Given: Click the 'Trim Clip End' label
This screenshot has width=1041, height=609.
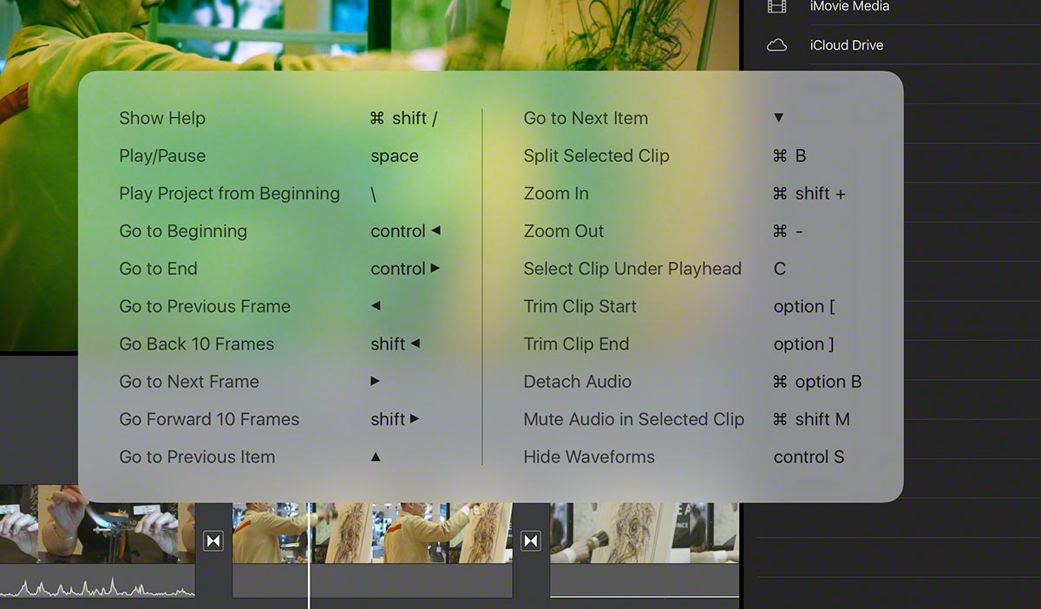Looking at the screenshot, I should pyautogui.click(x=576, y=344).
